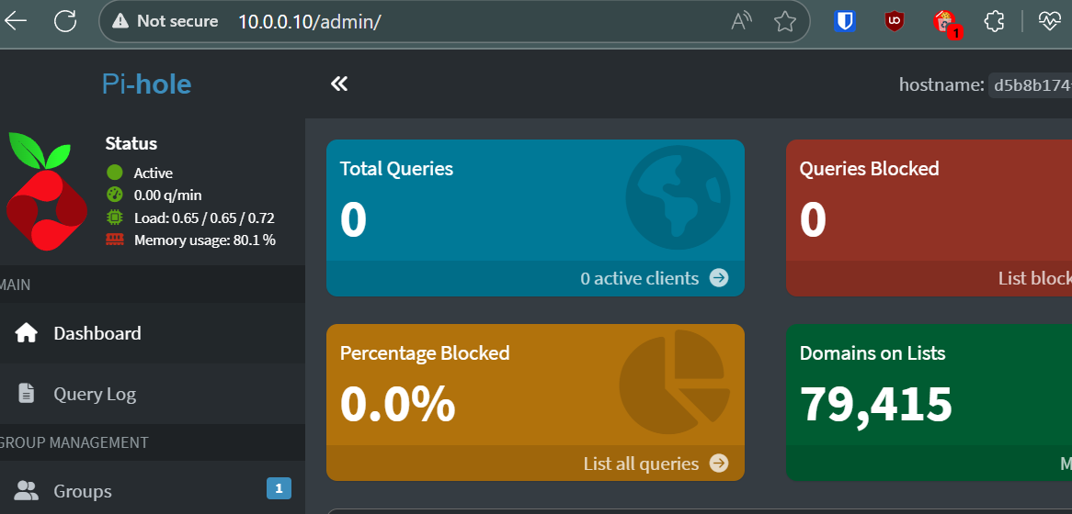Click the browser heartbeat essentials icon
The height and width of the screenshot is (514, 1072).
(x=1050, y=21)
